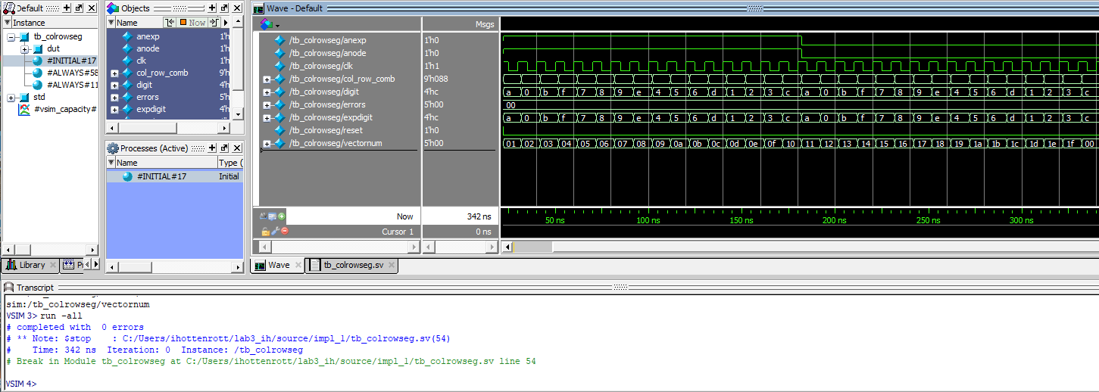Click the Objects panel add-pane plus icon
Image resolution: width=1099 pixels, height=392 pixels.
coord(211,8)
